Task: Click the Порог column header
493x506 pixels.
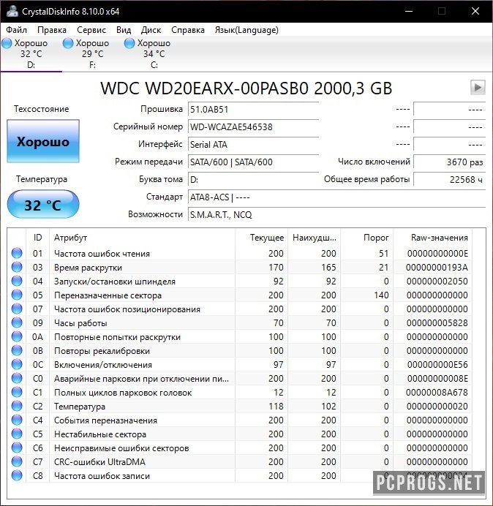Action: 367,238
